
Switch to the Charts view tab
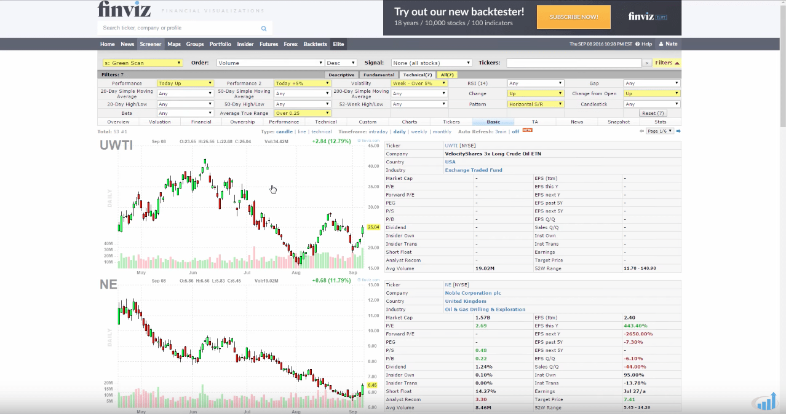point(409,122)
